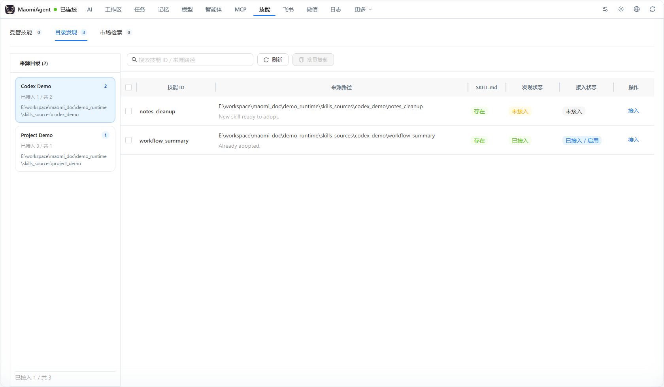Click the 刷新 button
The width and height of the screenshot is (664, 387).
pos(273,60)
